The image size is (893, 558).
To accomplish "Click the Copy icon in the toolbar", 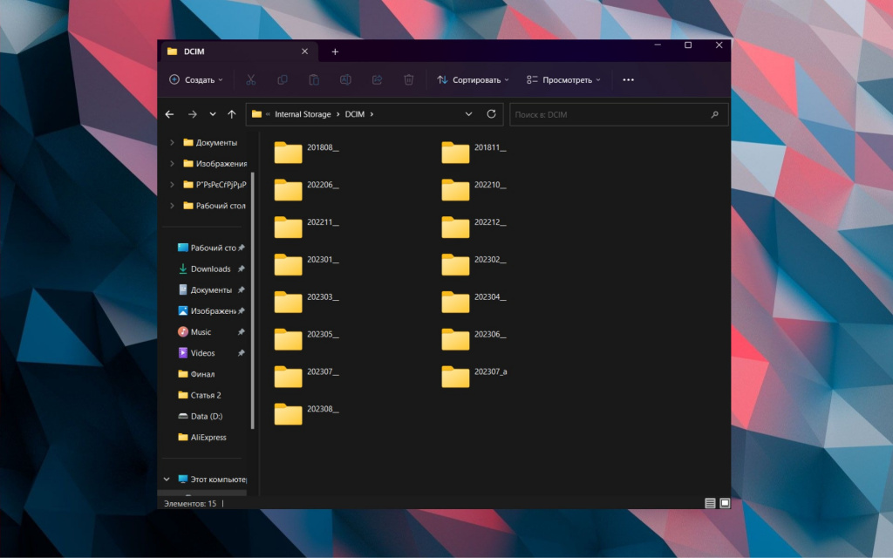I will coord(282,79).
